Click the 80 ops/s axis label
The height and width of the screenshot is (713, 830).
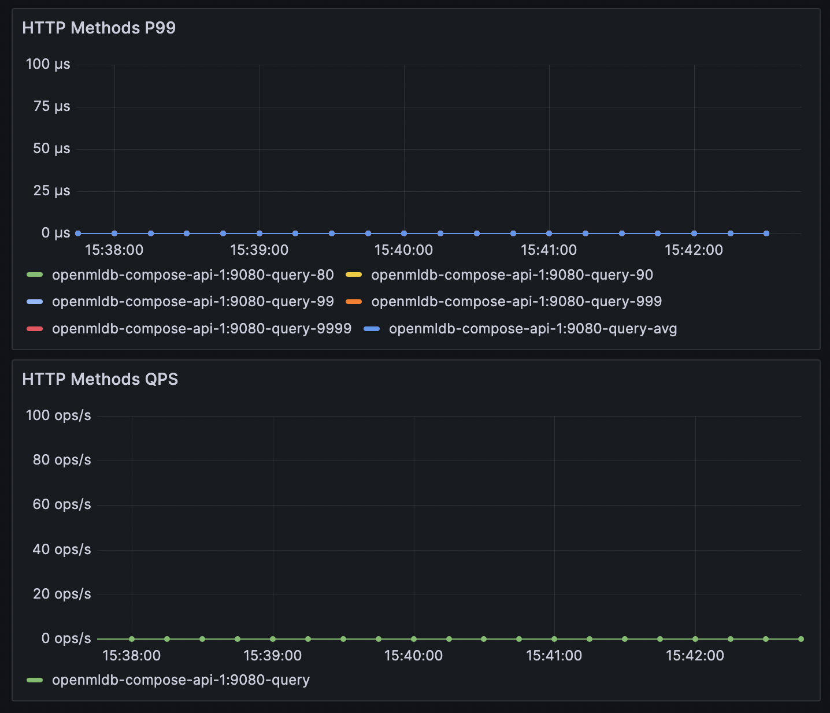(x=62, y=460)
